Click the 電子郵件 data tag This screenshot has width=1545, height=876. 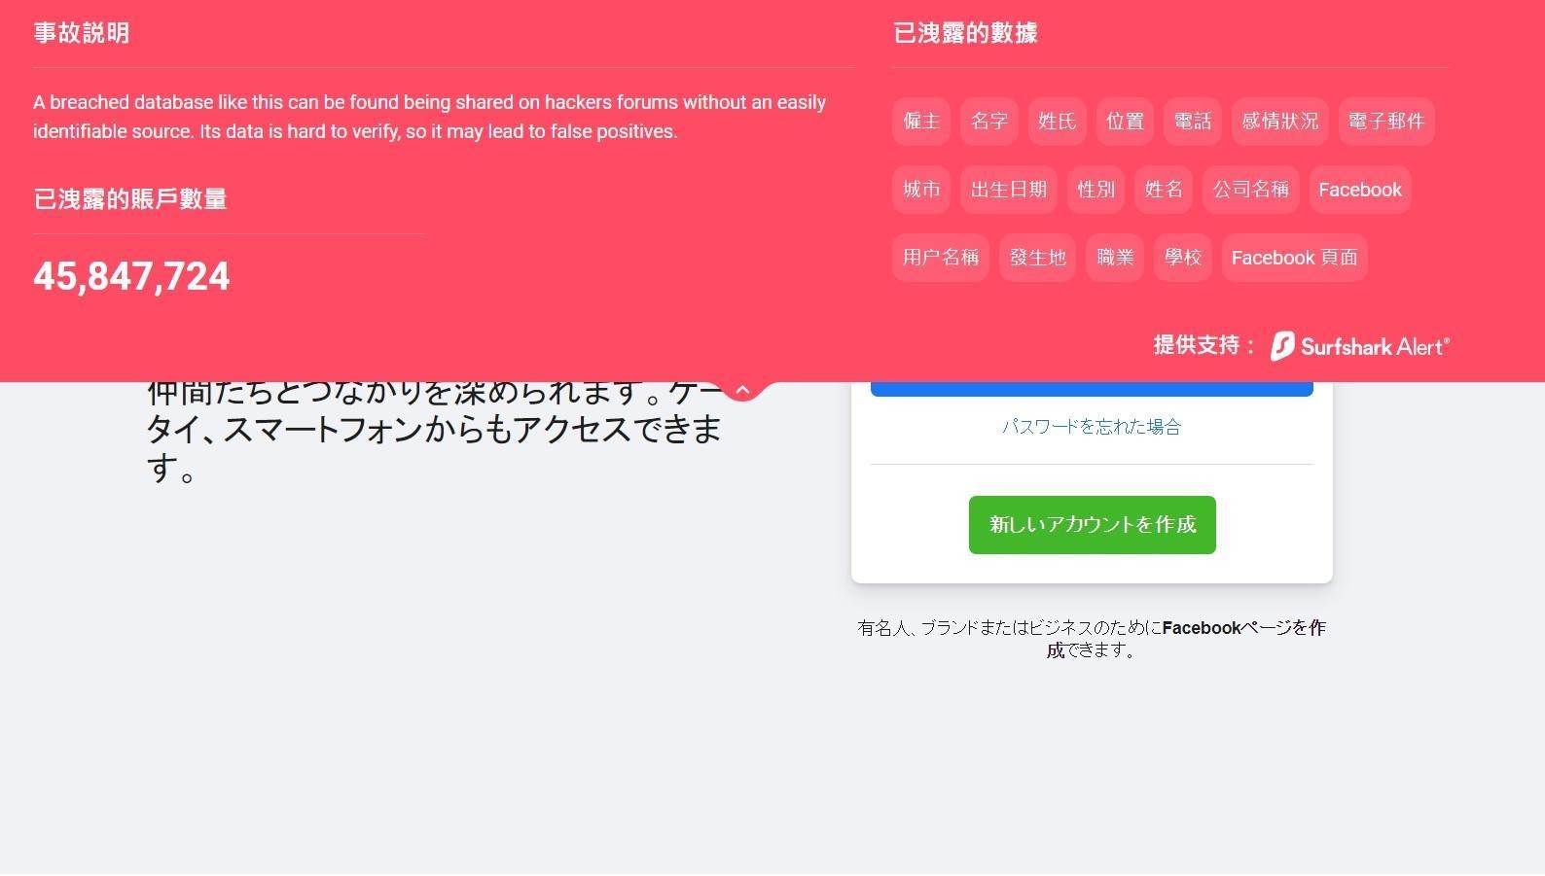(1386, 122)
